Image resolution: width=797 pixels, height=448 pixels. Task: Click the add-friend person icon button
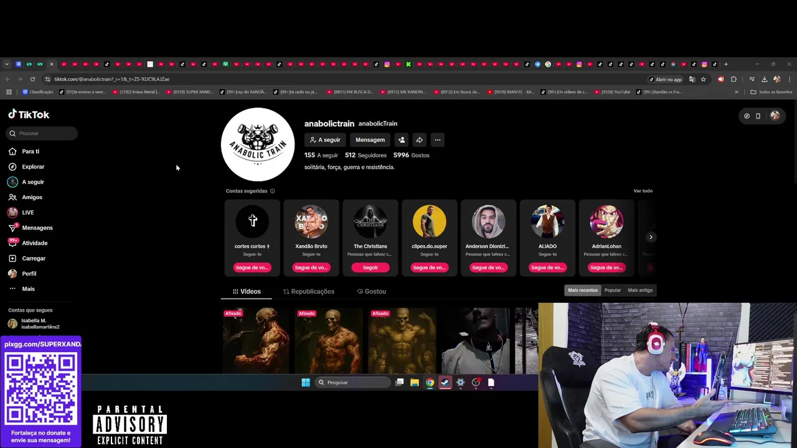coord(402,140)
